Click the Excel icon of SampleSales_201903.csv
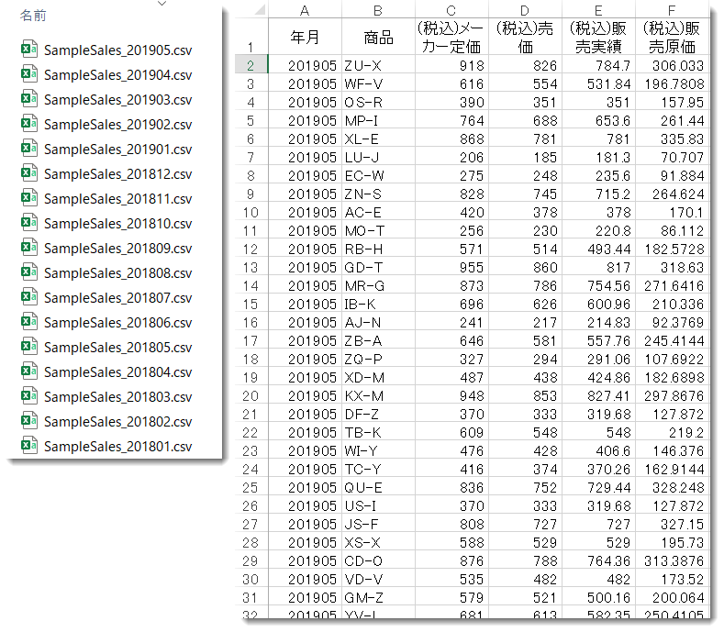This screenshot has height=632, width=724. [x=29, y=98]
